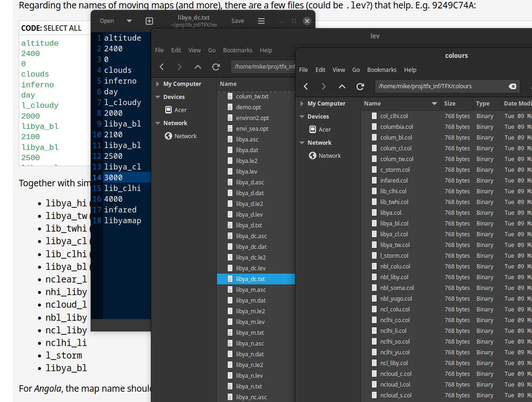Expand My Computer in colours sidebar
This screenshot has height=402, width=532.
302,104
